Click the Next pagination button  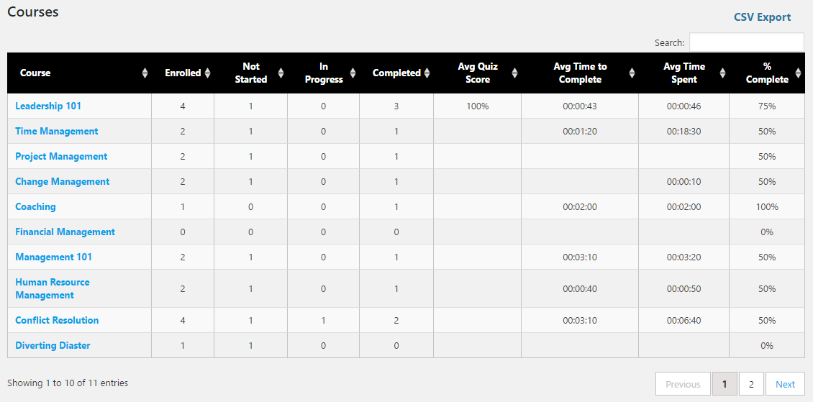(785, 384)
